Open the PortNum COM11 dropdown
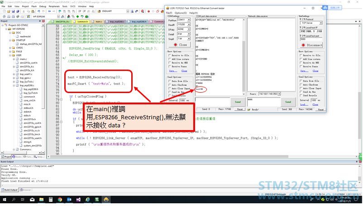The height and width of the screenshot is (206, 363). 189,20
